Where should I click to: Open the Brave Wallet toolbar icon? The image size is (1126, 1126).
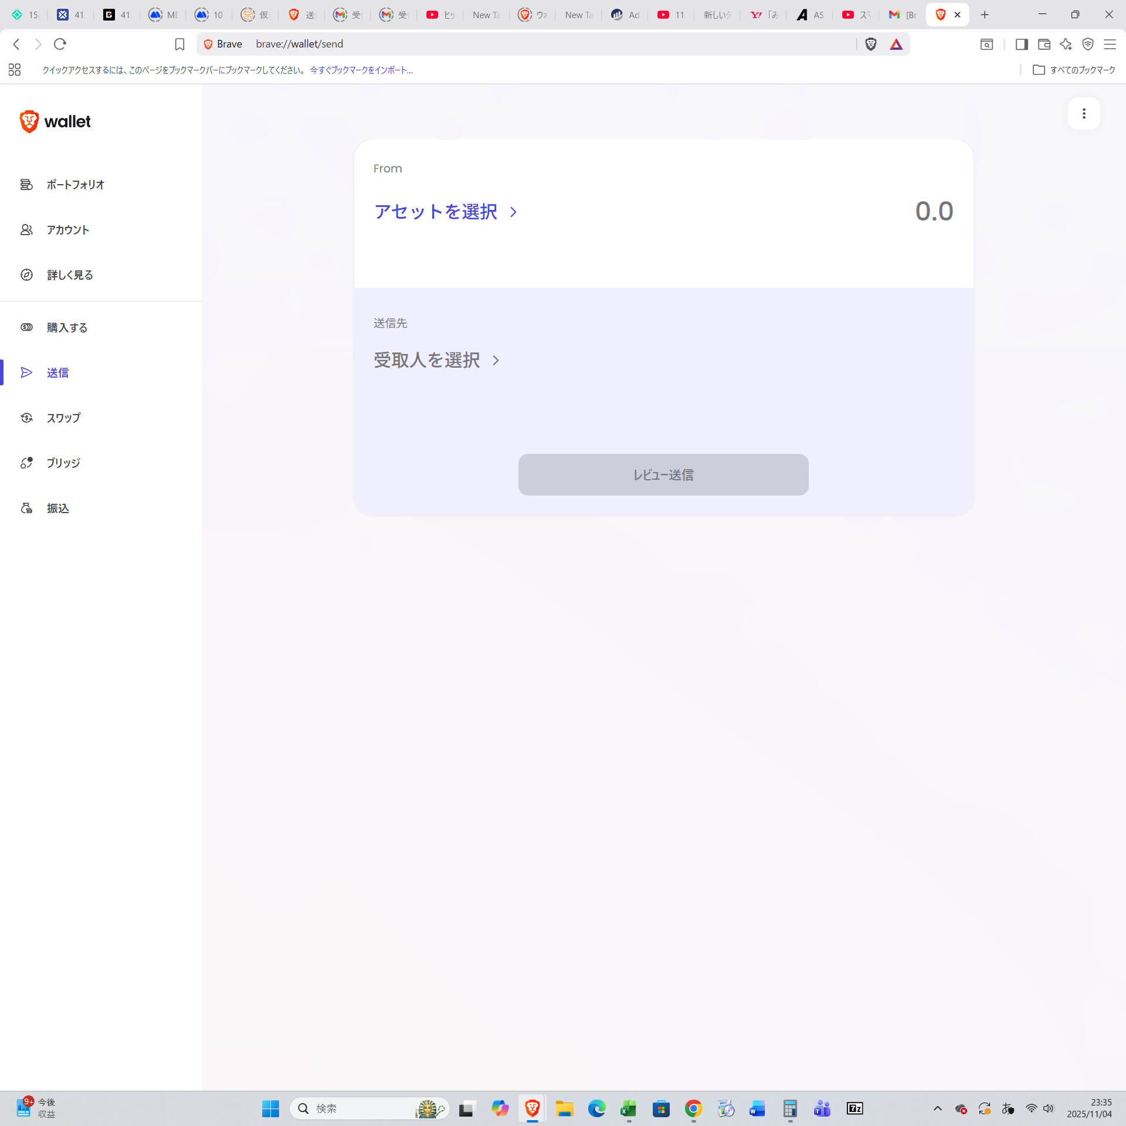tap(1044, 44)
